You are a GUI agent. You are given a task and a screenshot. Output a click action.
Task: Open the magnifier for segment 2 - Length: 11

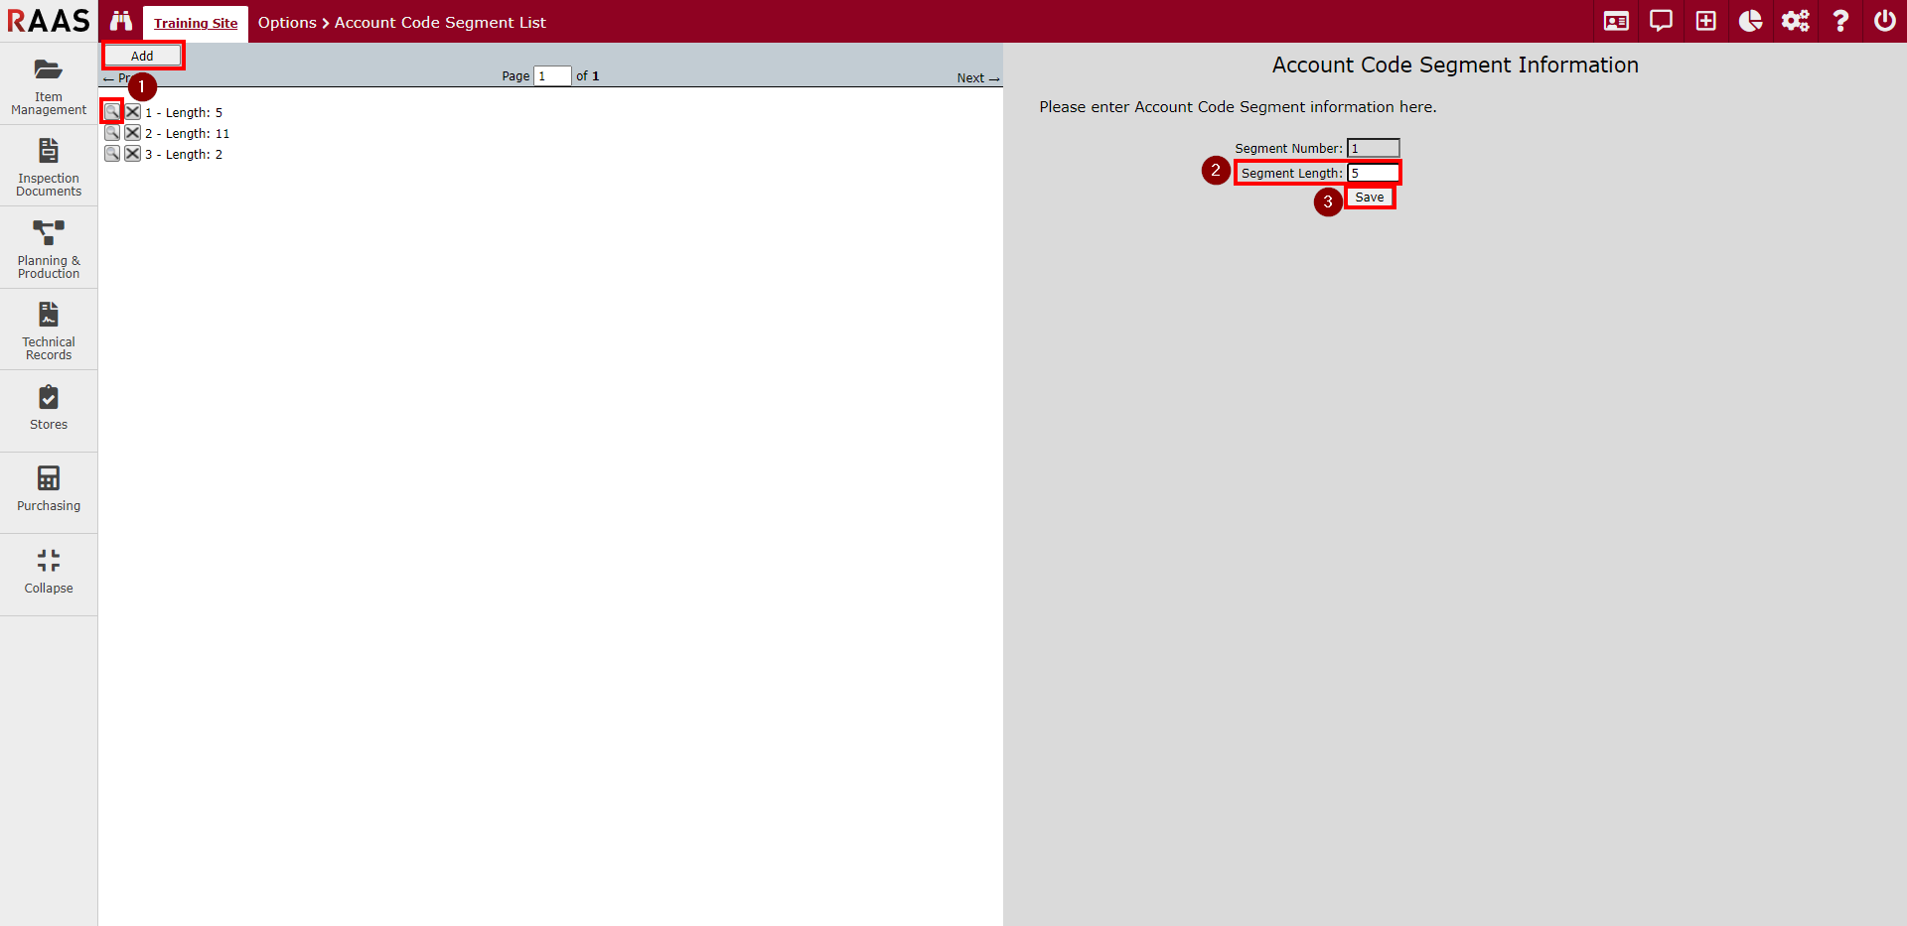[111, 132]
